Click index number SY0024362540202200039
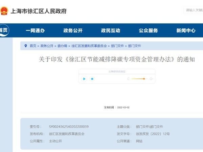This screenshot has height=152, width=203. click(69, 127)
